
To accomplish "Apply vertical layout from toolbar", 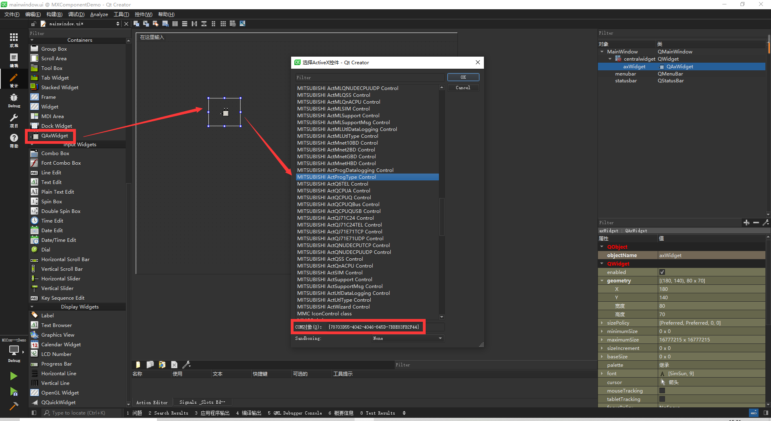I will 184,24.
